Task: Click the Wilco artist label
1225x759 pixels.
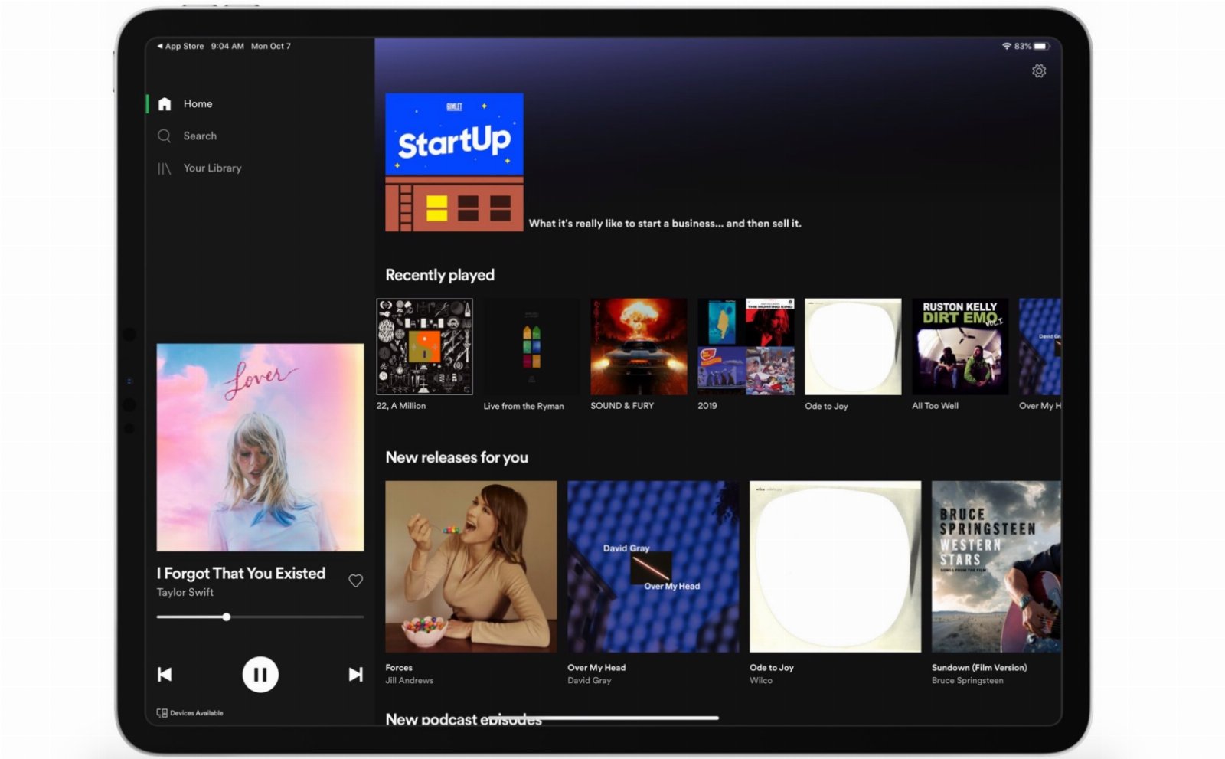Action: click(760, 681)
